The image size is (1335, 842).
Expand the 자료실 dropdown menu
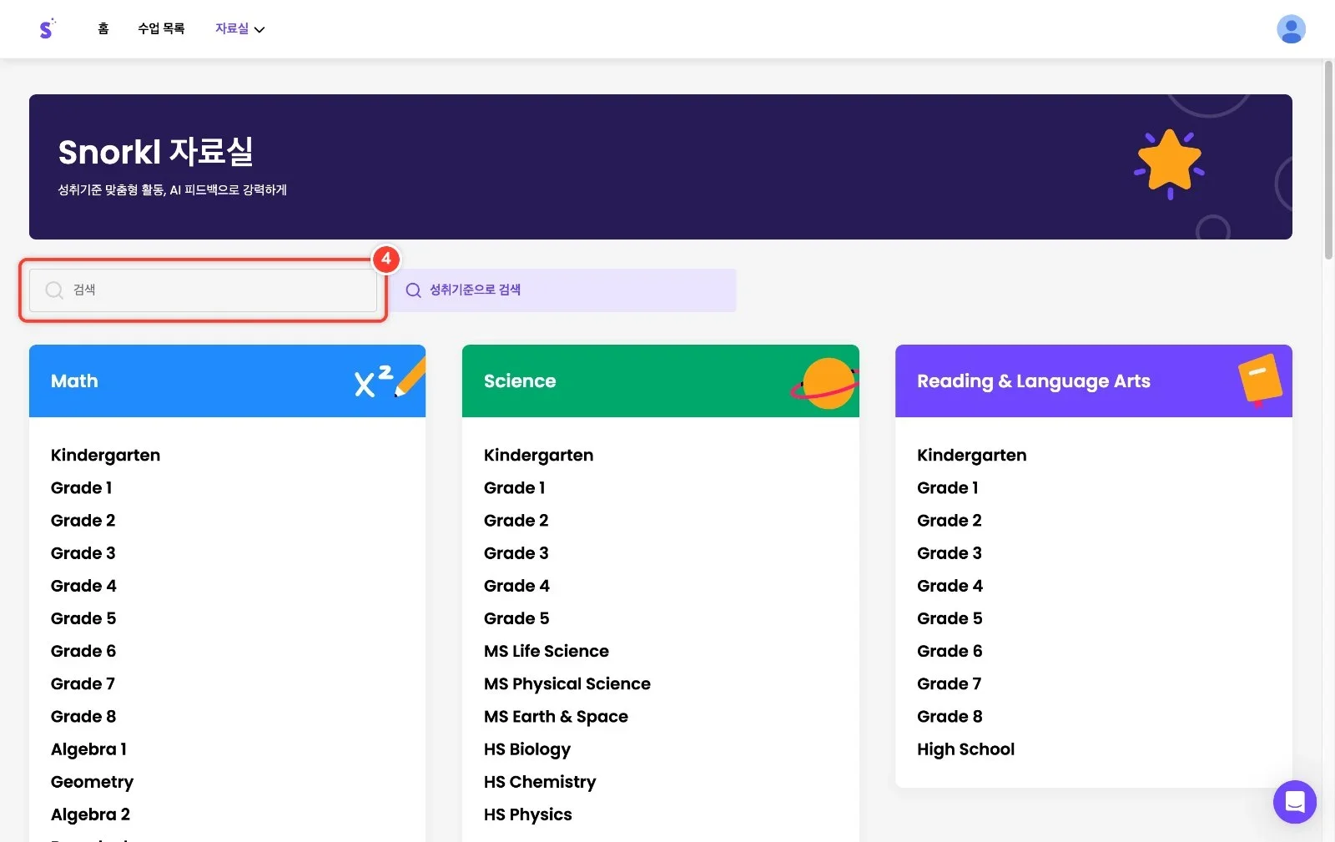pos(239,28)
